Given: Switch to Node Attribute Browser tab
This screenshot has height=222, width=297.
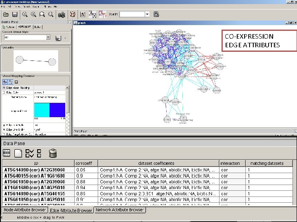Looking at the screenshot, I should click(x=24, y=210).
